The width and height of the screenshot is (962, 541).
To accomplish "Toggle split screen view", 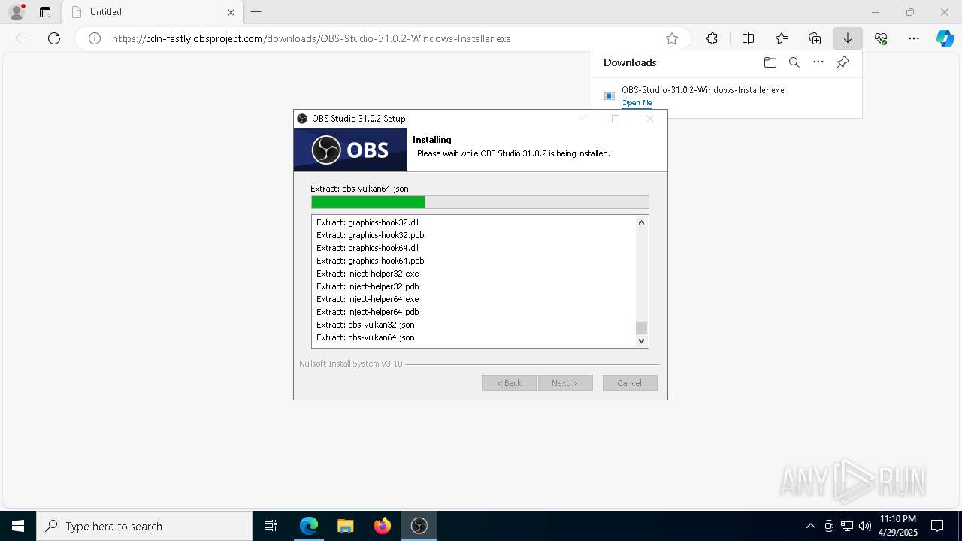I will tap(748, 38).
